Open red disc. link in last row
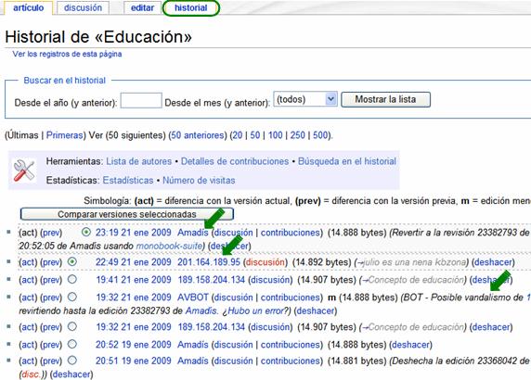 click(x=31, y=374)
